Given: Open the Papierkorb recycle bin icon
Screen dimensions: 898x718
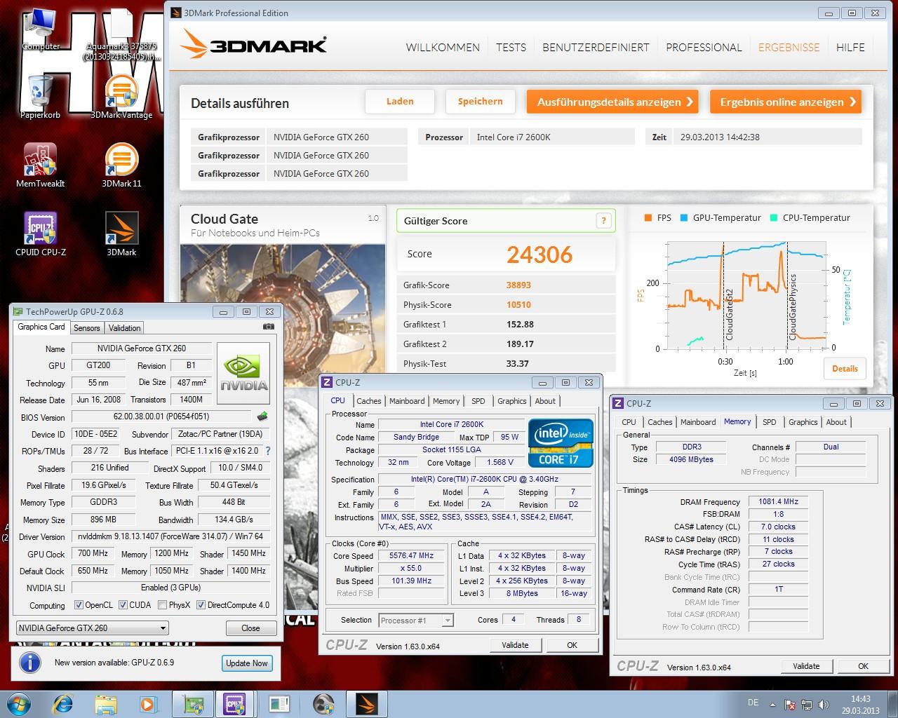Looking at the screenshot, I should tap(40, 97).
